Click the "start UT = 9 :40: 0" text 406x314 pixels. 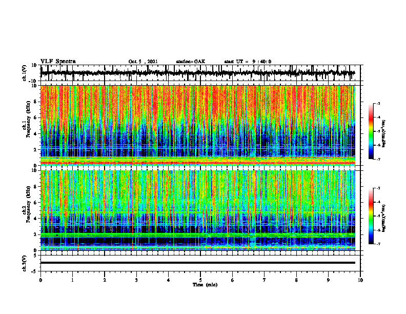click(248, 62)
